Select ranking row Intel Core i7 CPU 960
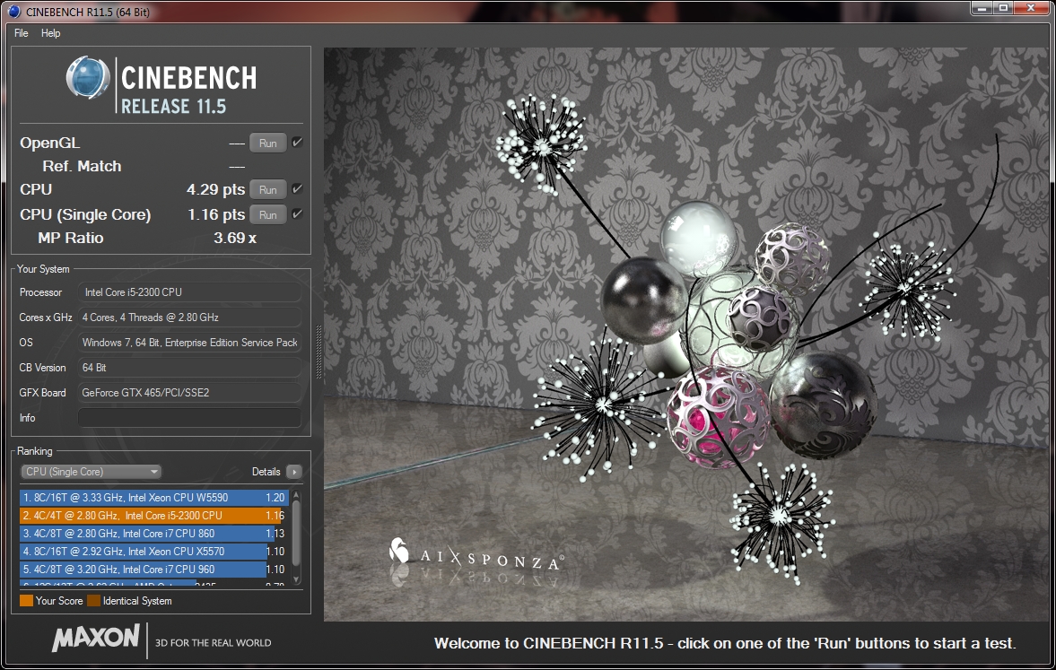 pyautogui.click(x=154, y=570)
